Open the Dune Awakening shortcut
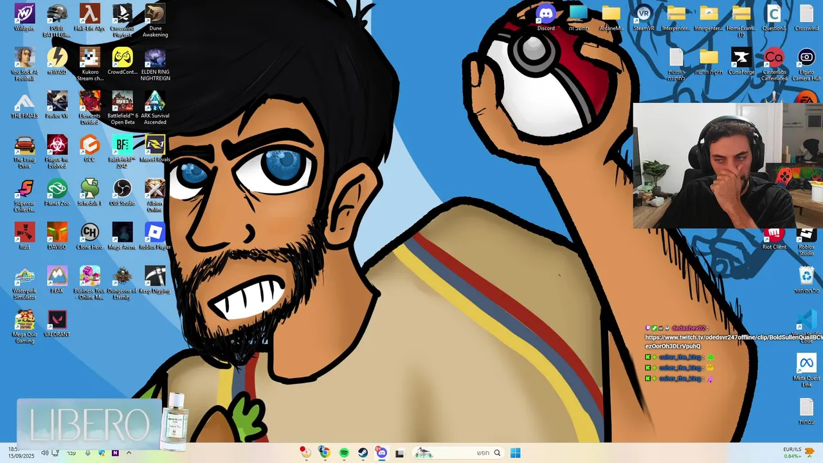The width and height of the screenshot is (823, 463). (x=155, y=21)
